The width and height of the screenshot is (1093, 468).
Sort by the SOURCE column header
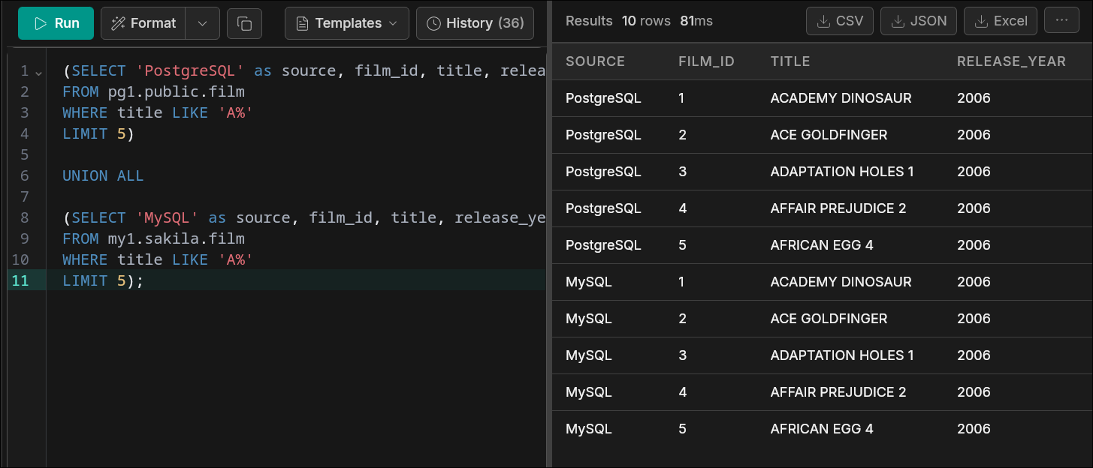coord(595,61)
